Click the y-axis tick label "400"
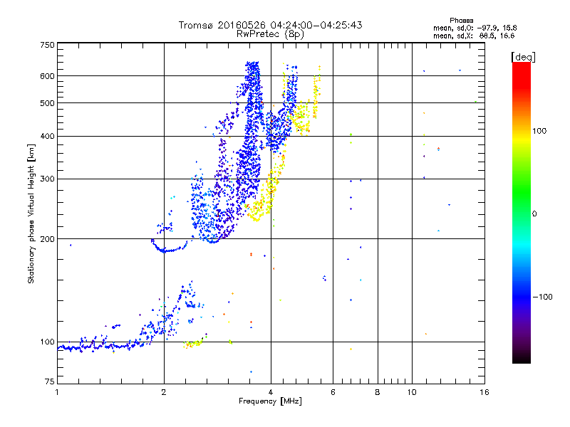The image size is (570, 427). [47, 137]
